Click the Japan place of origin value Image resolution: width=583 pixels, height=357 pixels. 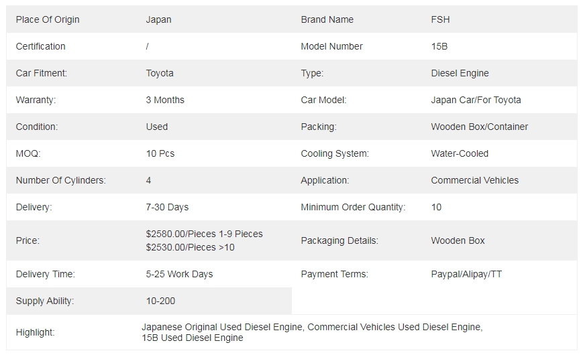(x=158, y=19)
